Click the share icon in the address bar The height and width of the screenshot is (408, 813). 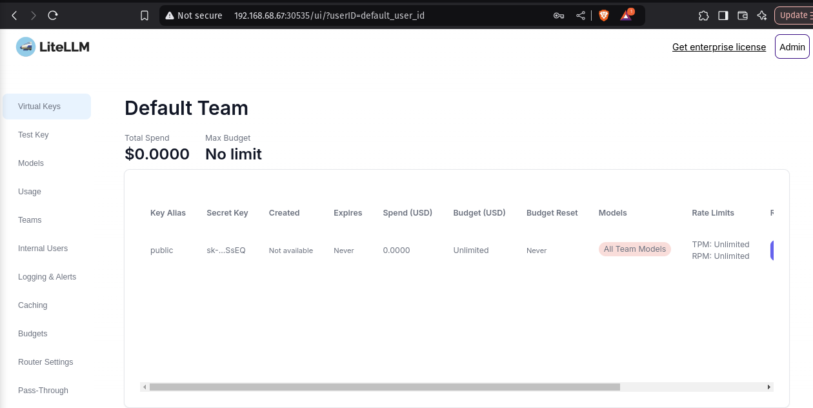pyautogui.click(x=580, y=15)
